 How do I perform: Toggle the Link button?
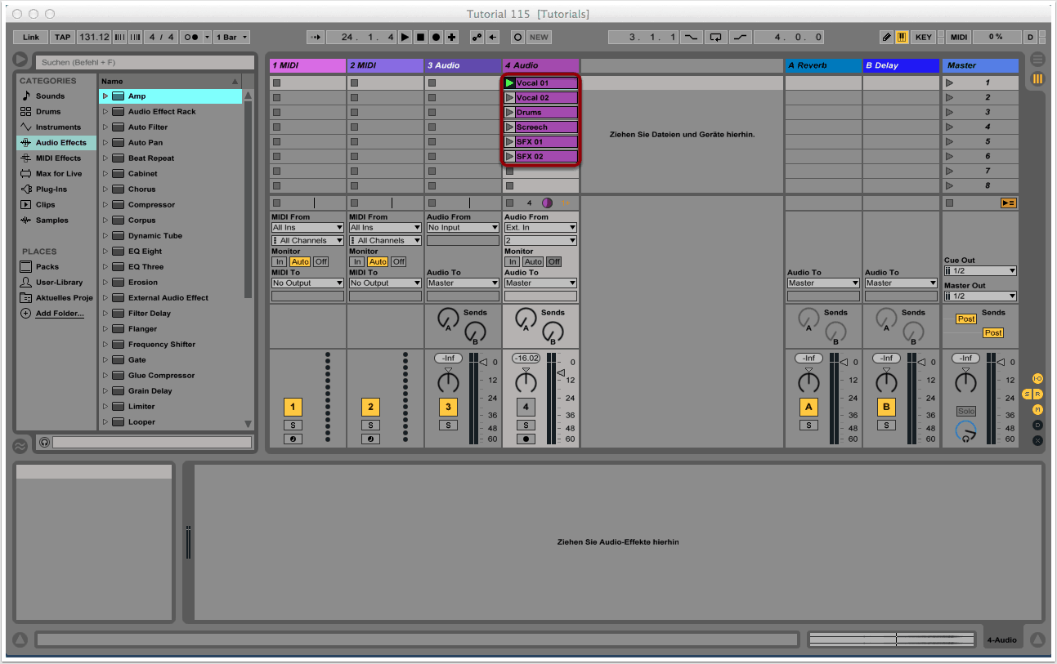(x=31, y=38)
